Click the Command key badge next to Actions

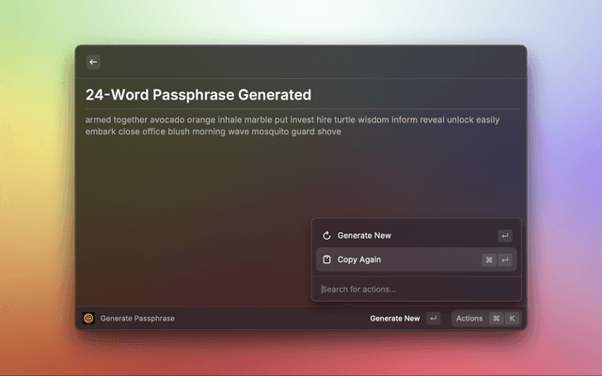(496, 319)
